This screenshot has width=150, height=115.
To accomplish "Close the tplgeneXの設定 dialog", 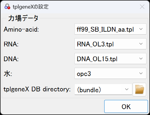I will tap(142, 7).
